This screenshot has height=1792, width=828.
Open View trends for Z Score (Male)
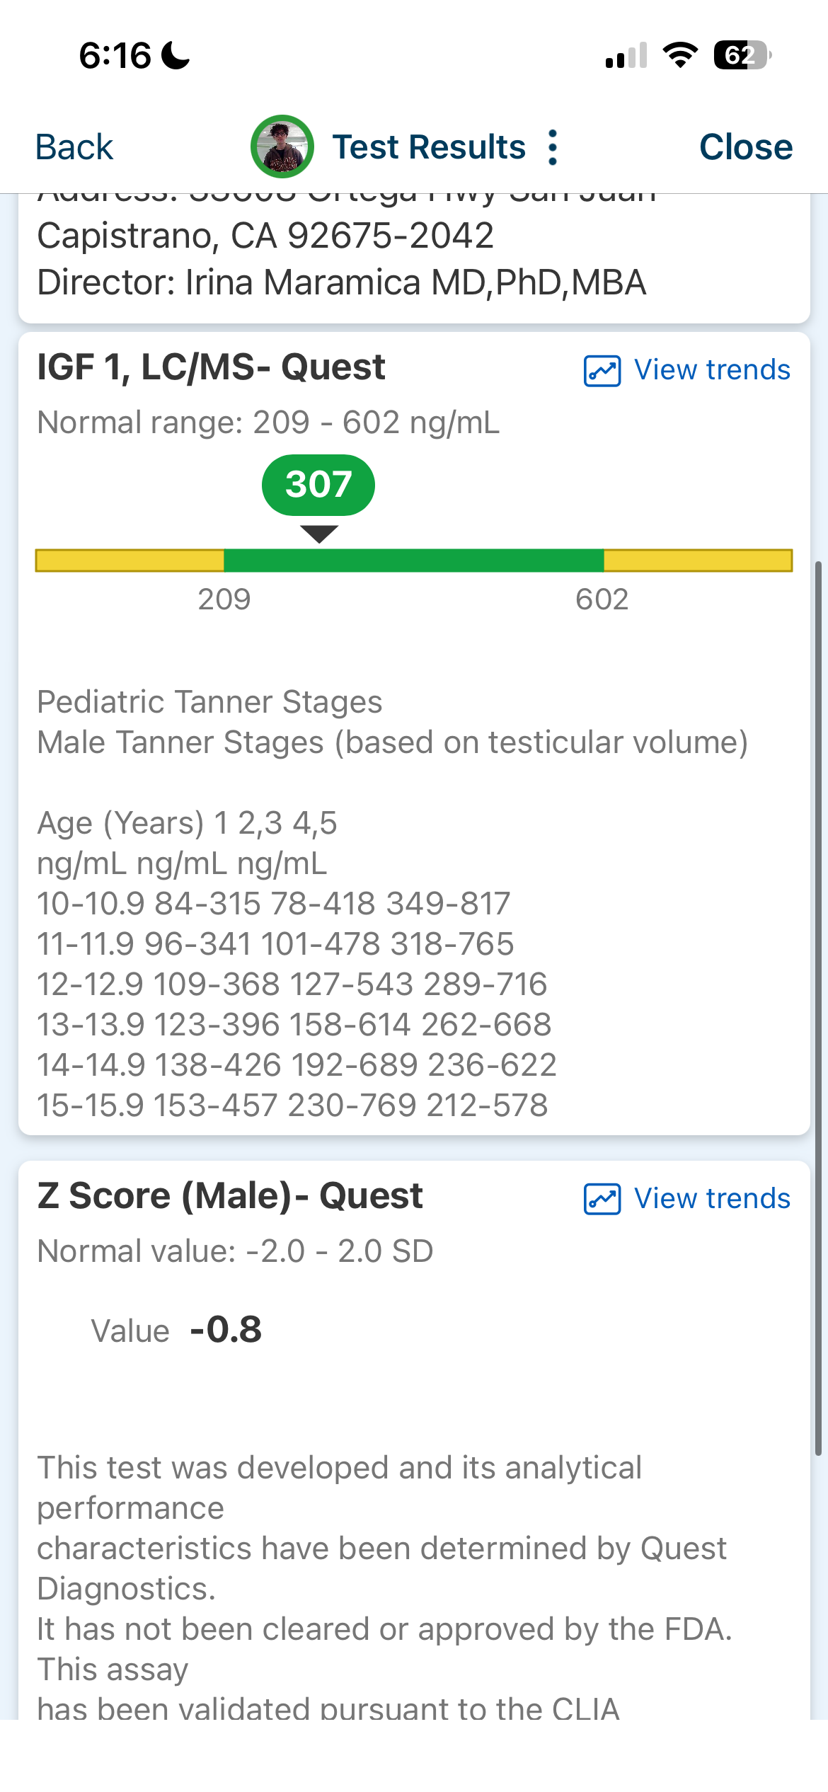[x=711, y=1199]
